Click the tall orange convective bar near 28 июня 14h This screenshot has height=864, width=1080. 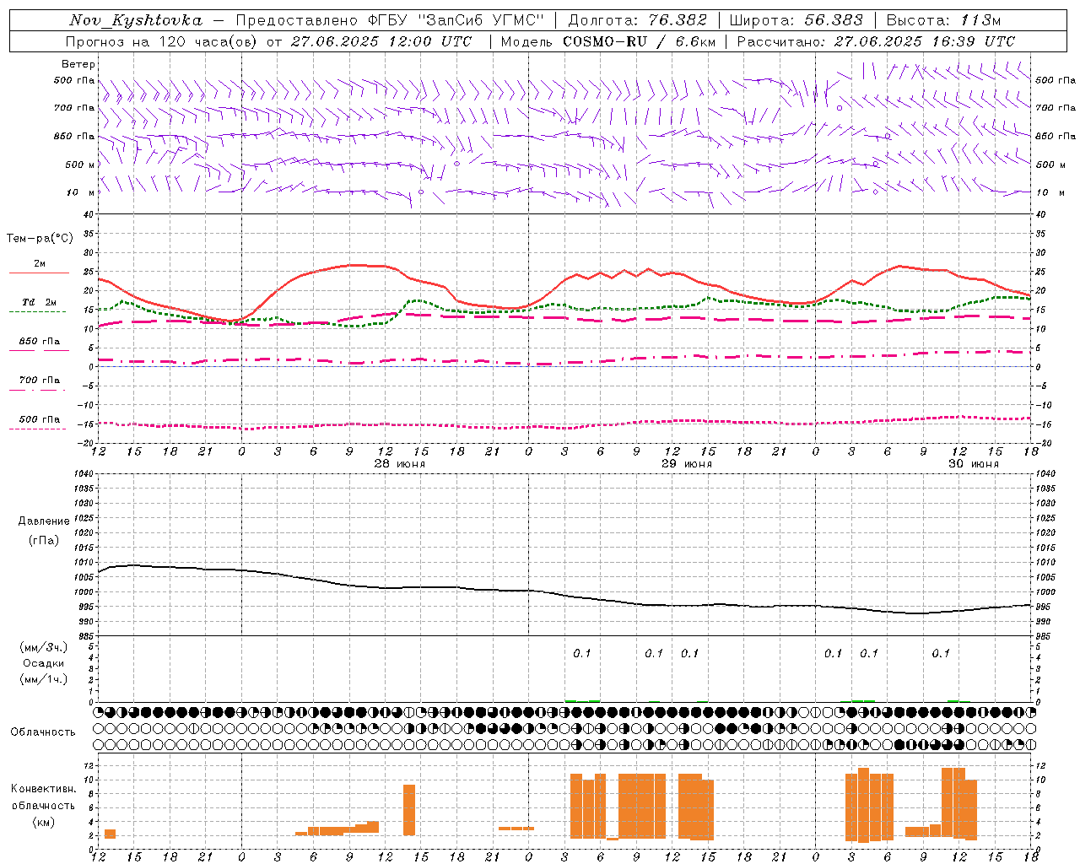(x=409, y=810)
